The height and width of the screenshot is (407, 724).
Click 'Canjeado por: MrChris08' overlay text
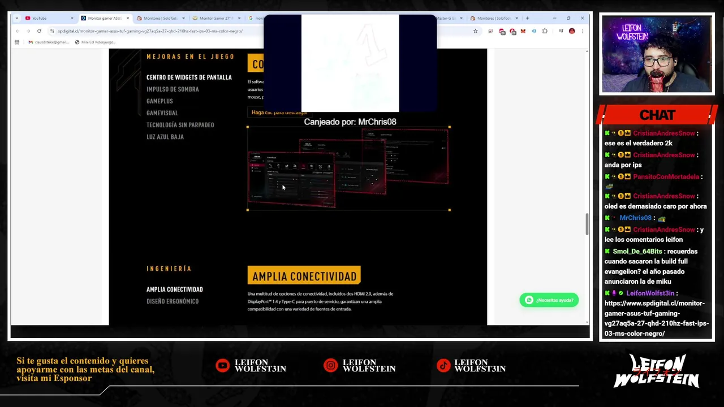coord(350,122)
